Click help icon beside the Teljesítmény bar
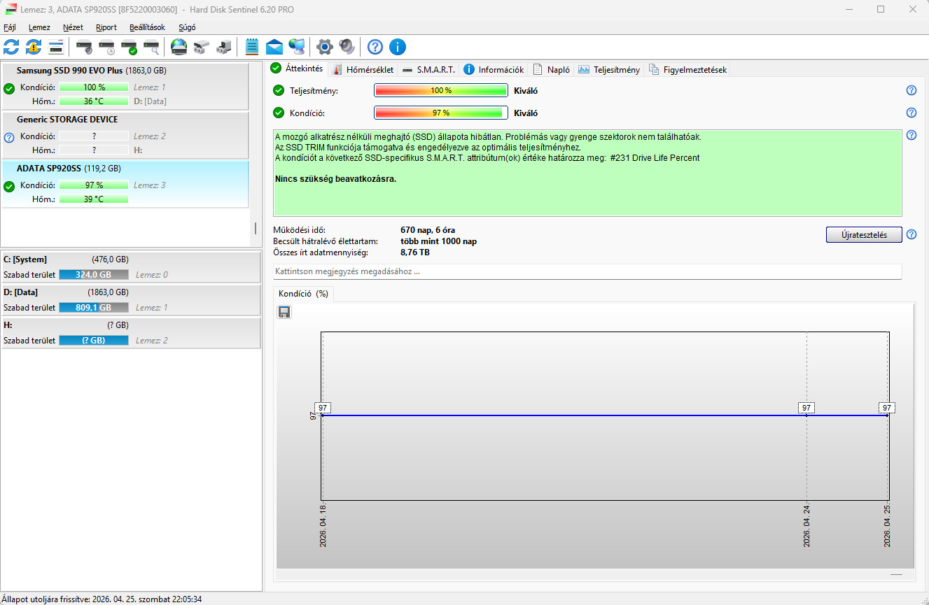The height and width of the screenshot is (605, 929). (911, 90)
